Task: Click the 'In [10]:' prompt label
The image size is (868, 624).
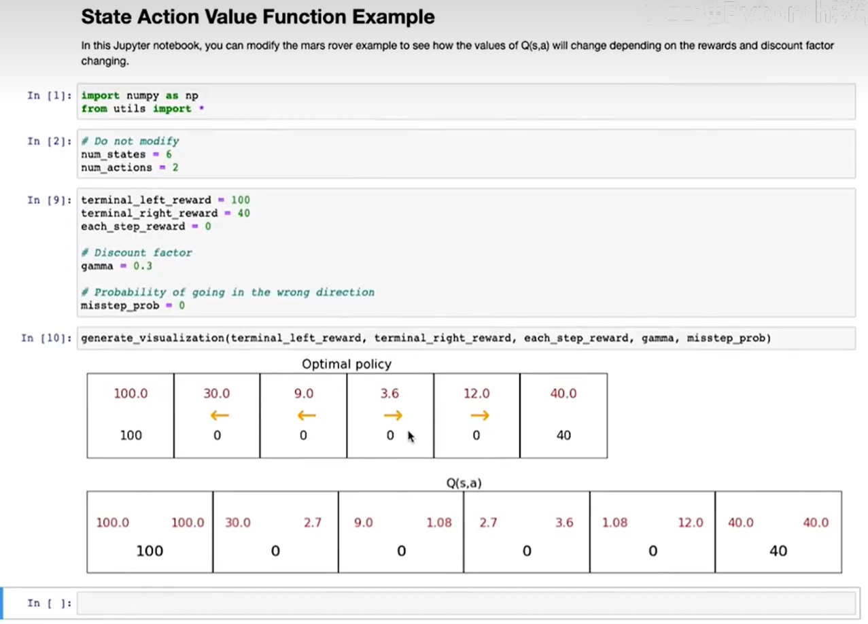Action: tap(46, 338)
